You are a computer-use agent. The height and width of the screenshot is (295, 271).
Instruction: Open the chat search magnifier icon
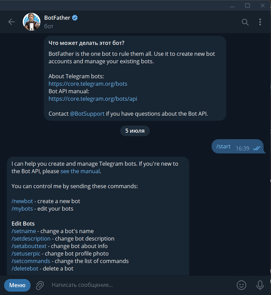[245, 22]
